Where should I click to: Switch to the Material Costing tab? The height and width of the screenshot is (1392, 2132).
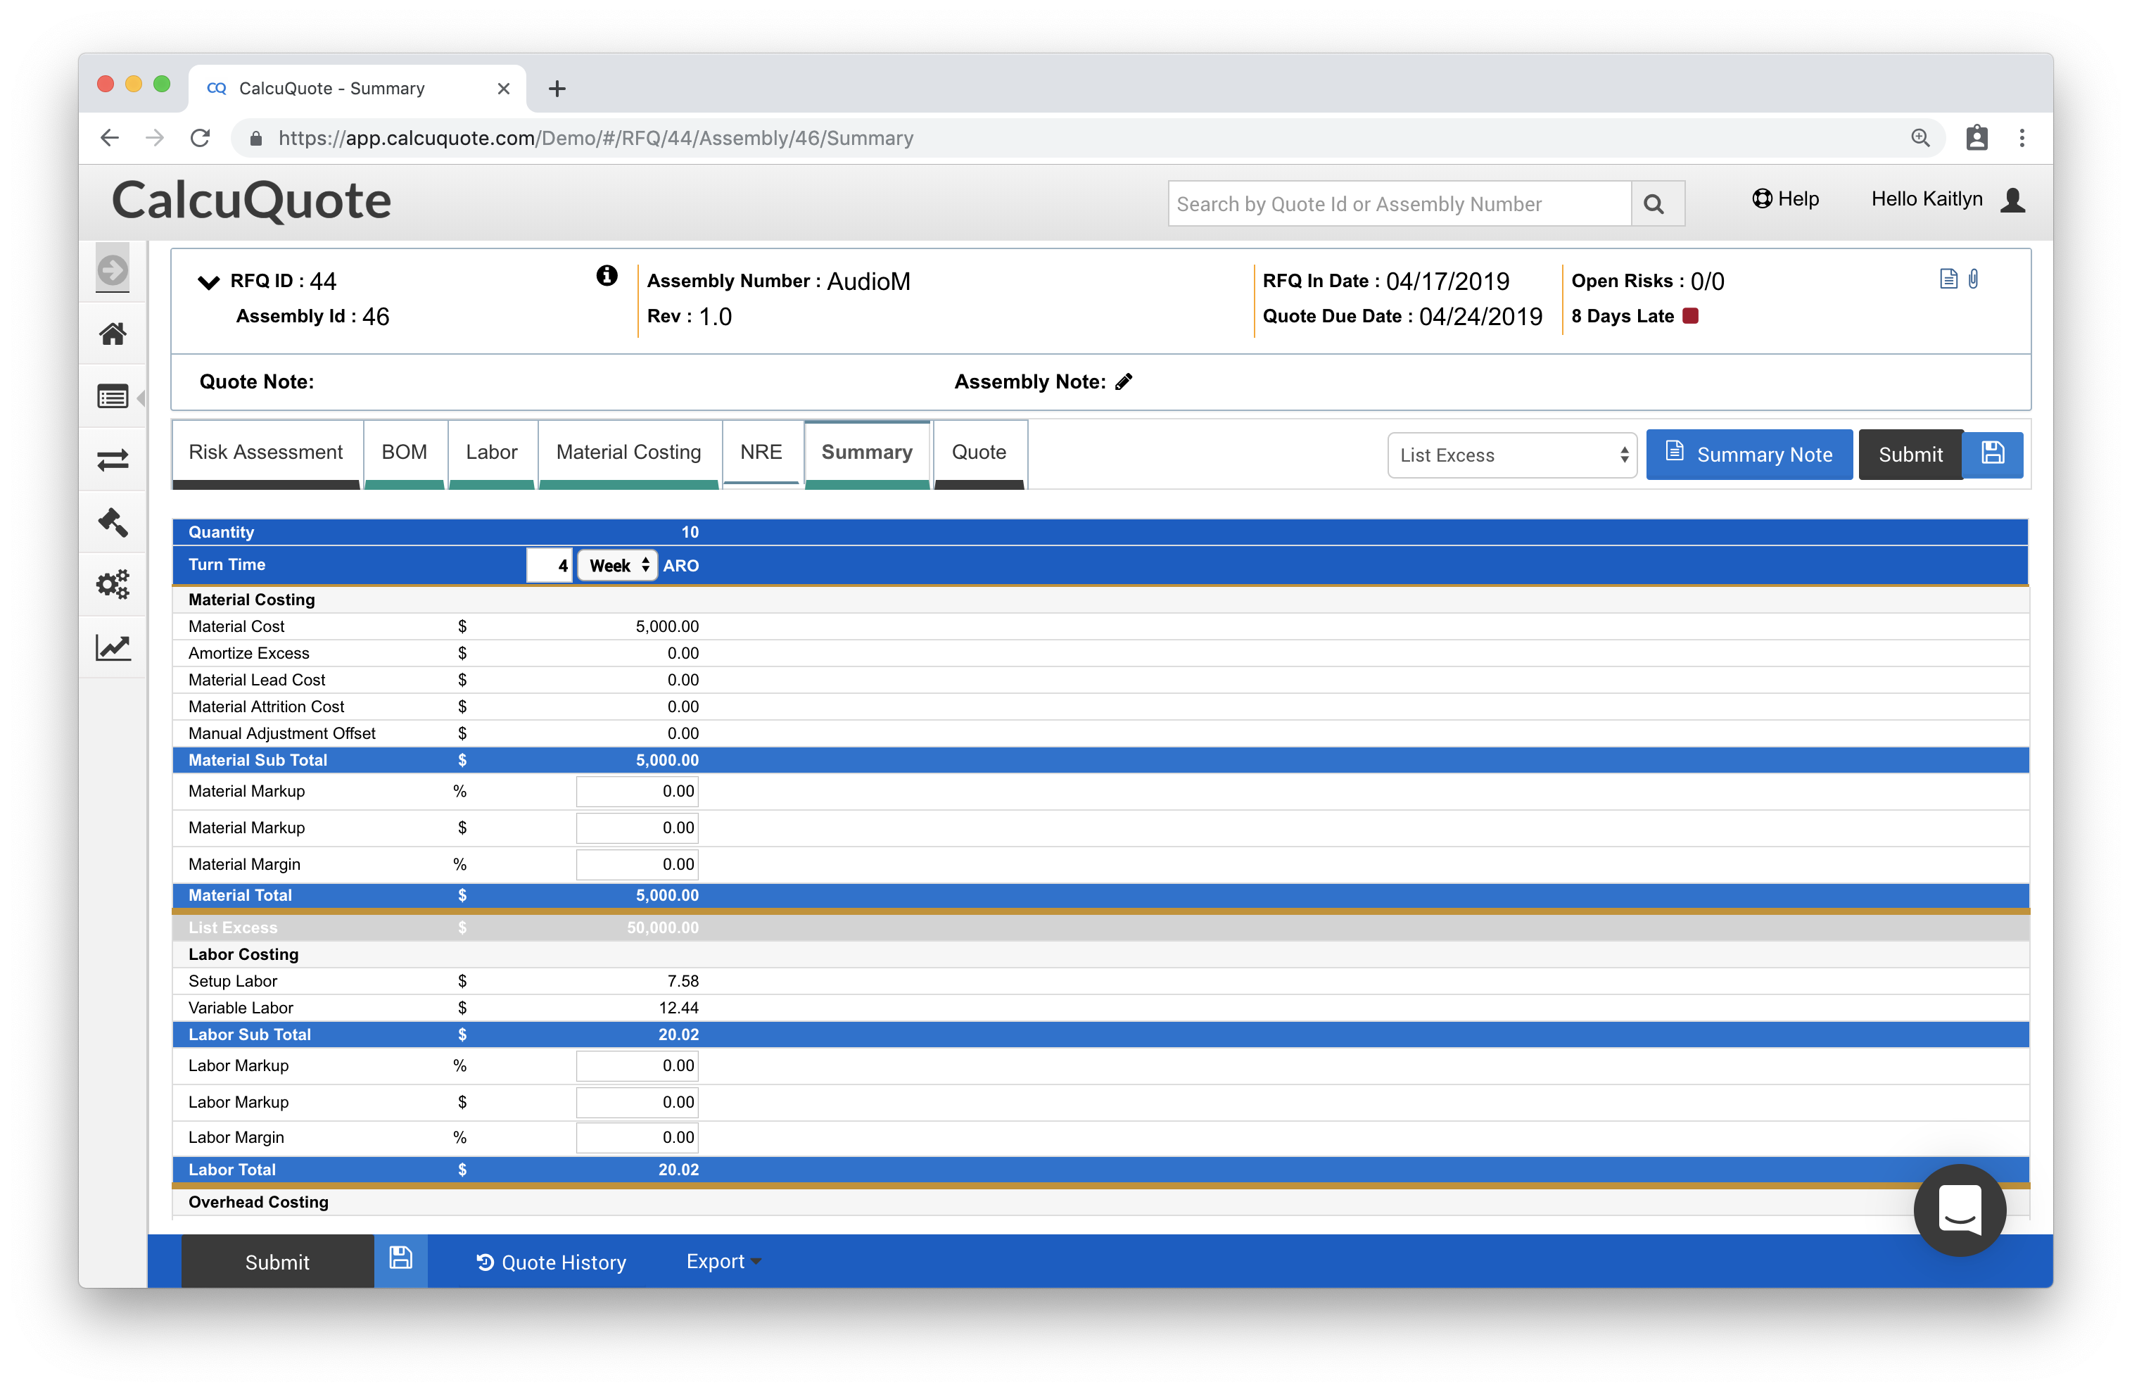pyautogui.click(x=629, y=453)
